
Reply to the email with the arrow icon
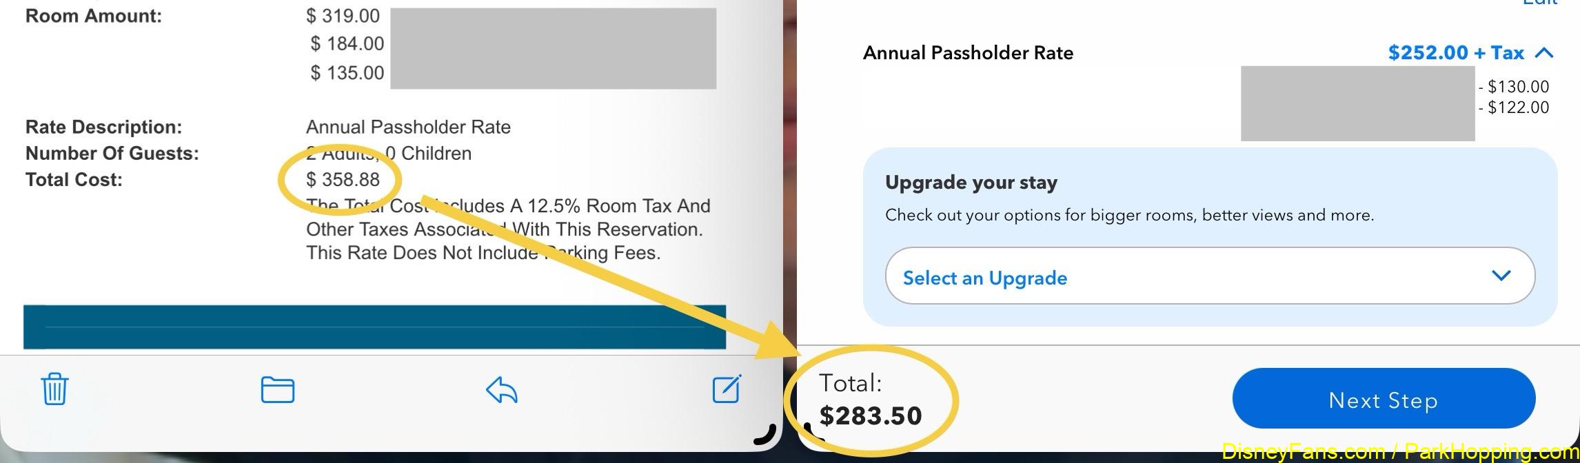pos(501,390)
